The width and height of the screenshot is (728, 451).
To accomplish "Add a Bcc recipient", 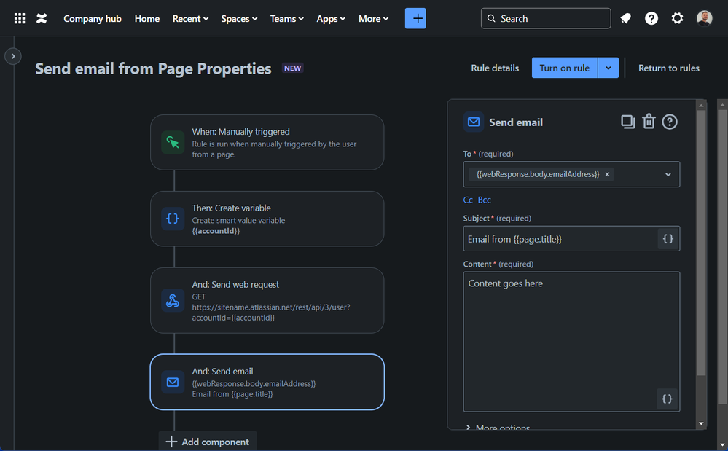I will 485,200.
